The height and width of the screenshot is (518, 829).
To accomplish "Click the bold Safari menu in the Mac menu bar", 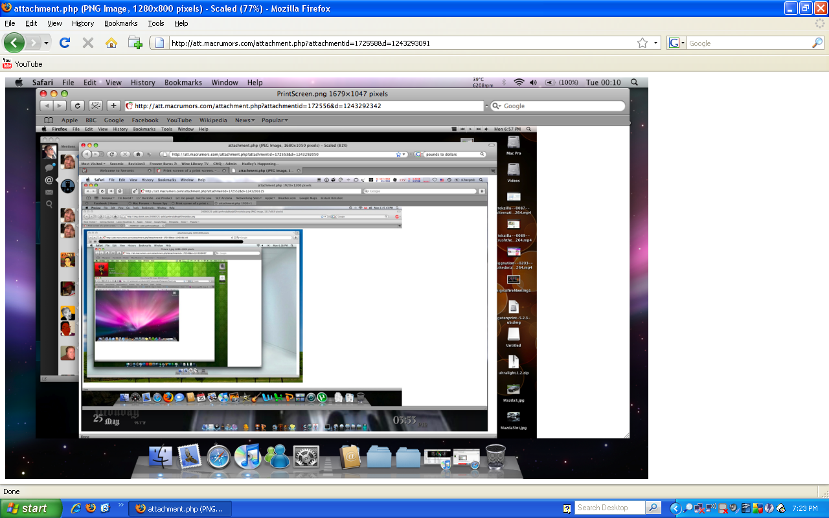I will click(x=43, y=82).
